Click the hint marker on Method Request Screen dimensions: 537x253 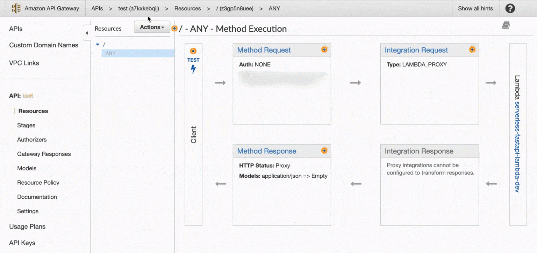pos(324,50)
